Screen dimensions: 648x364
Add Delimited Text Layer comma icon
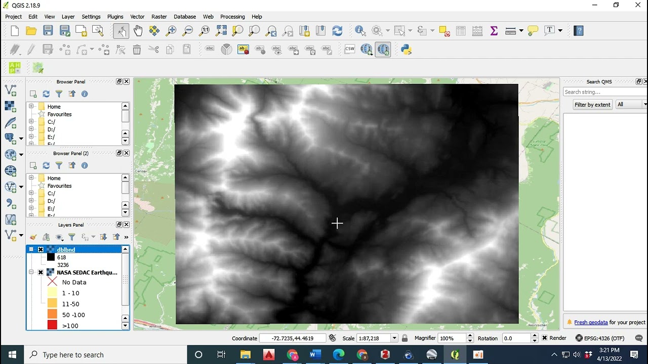(x=11, y=203)
